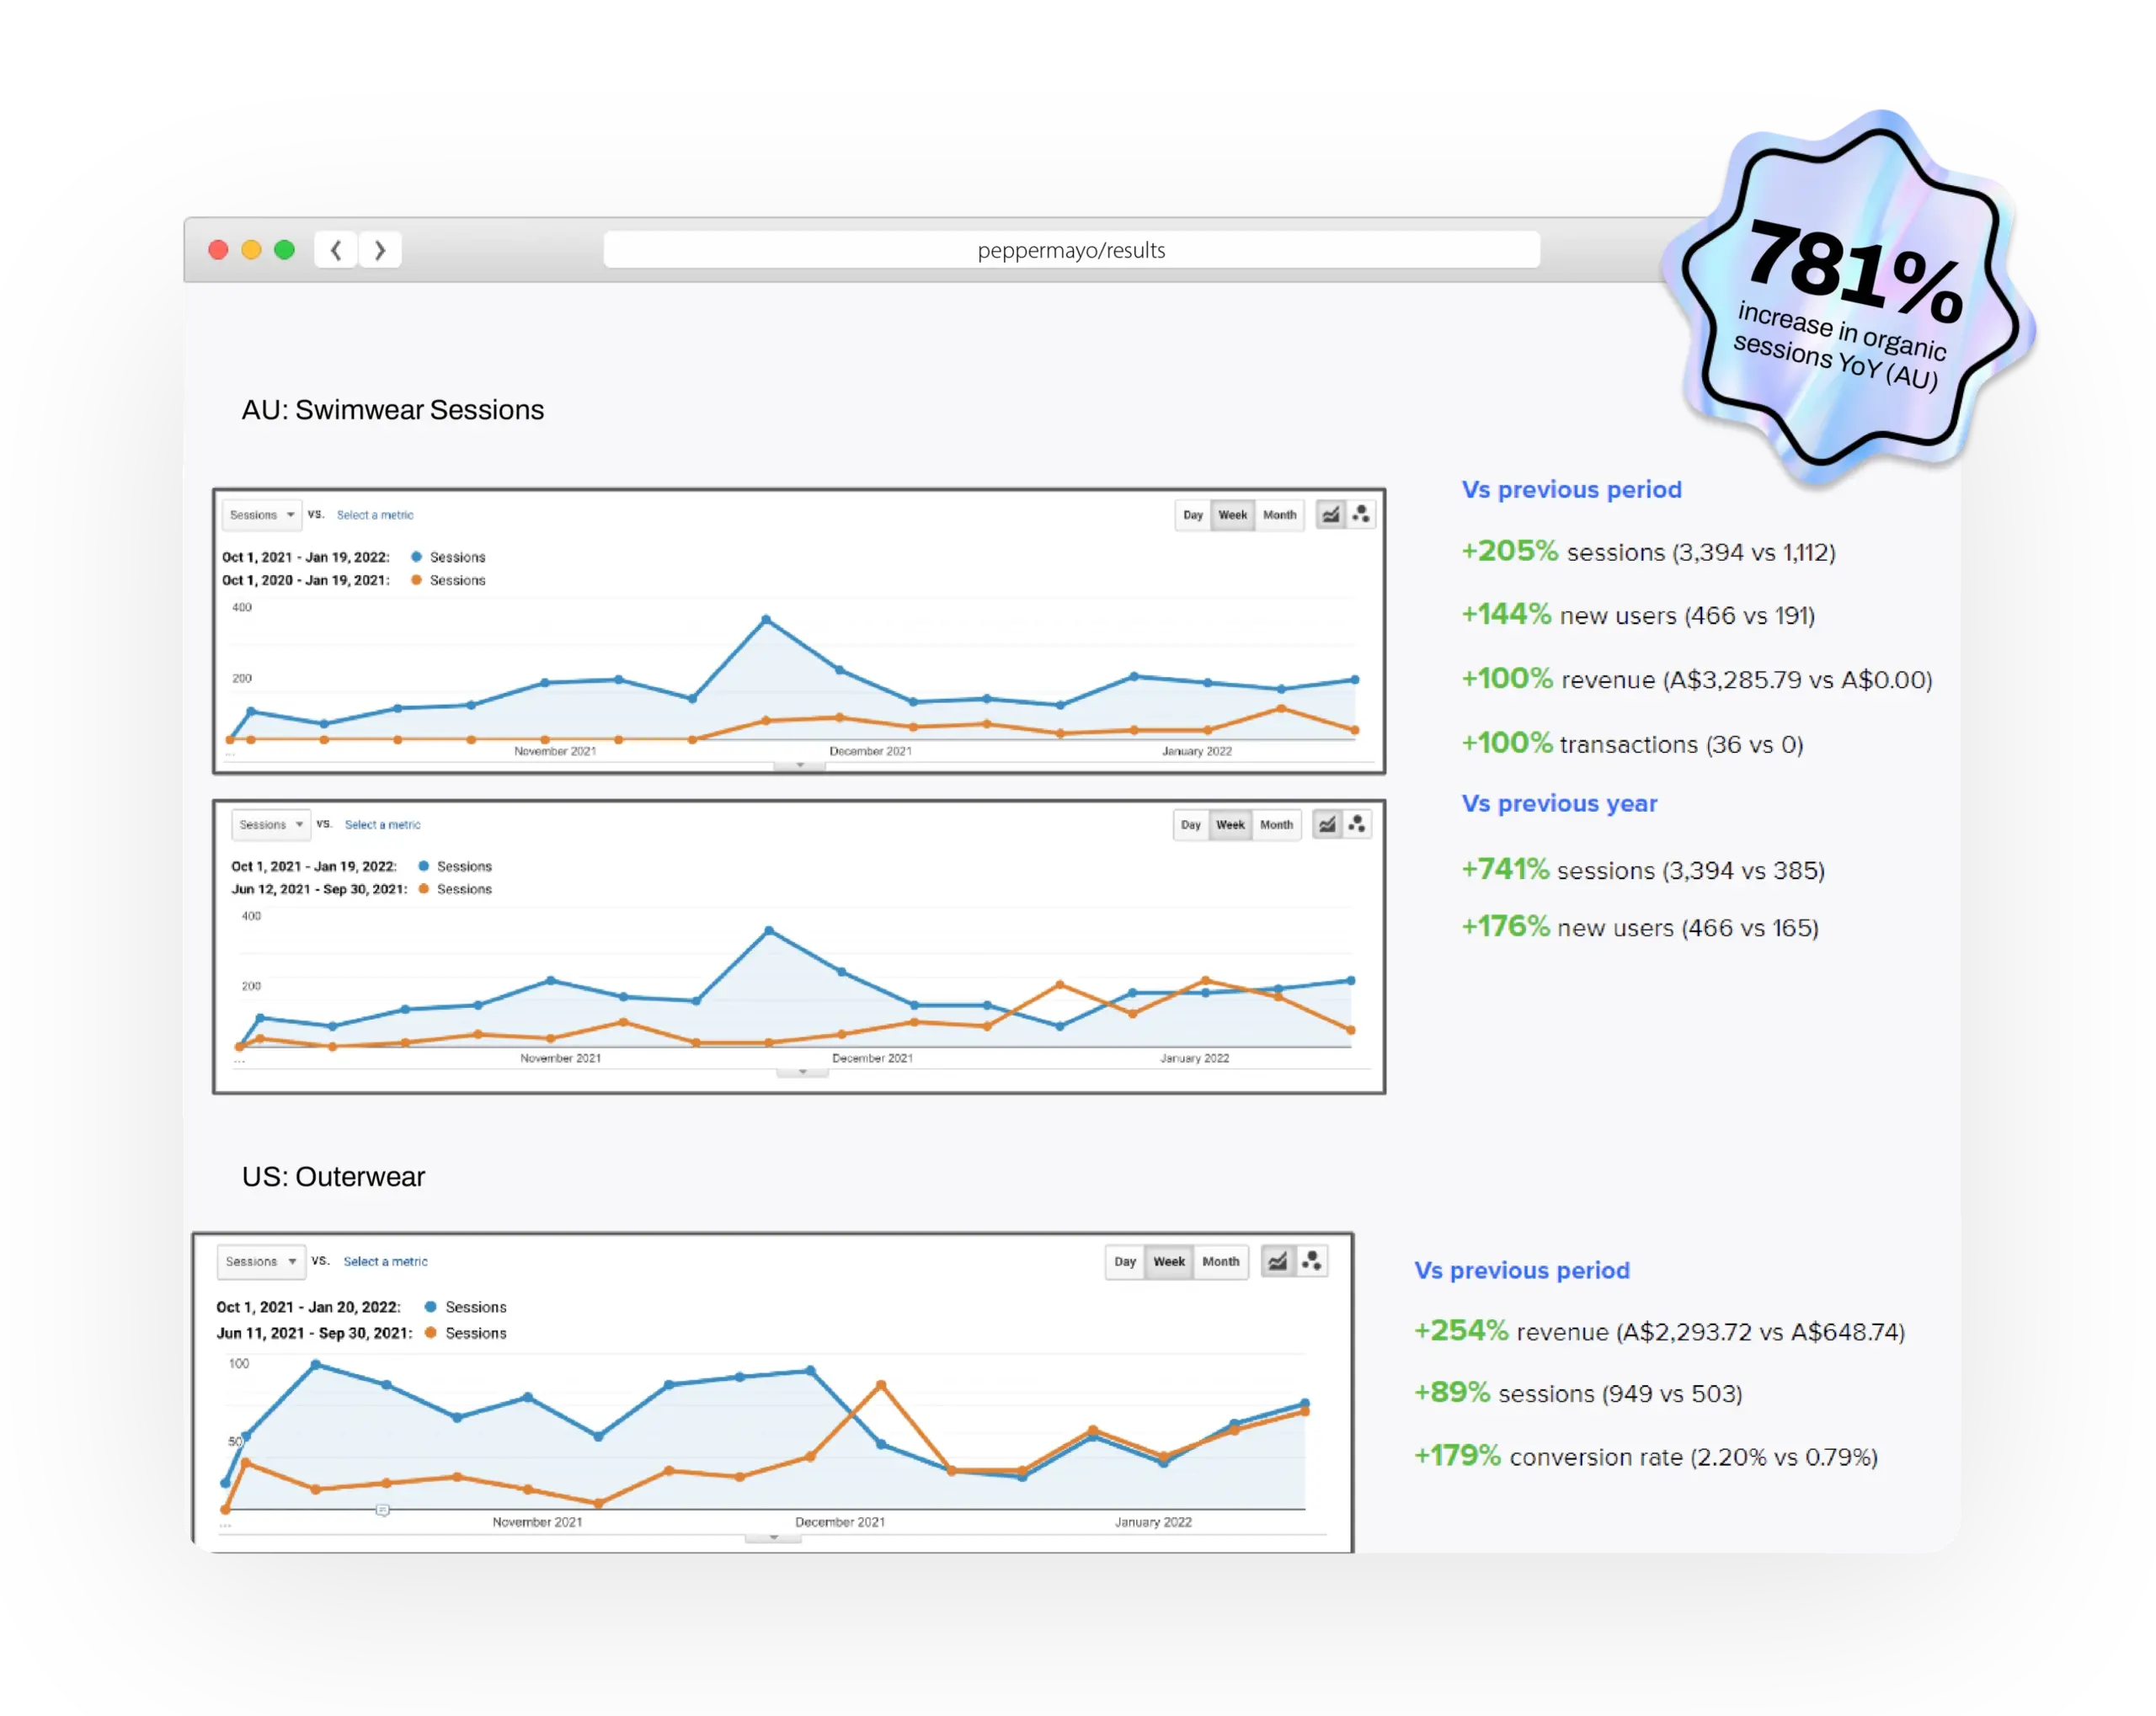Click 'AU: Swimwear Sessions' heading

(x=393, y=410)
